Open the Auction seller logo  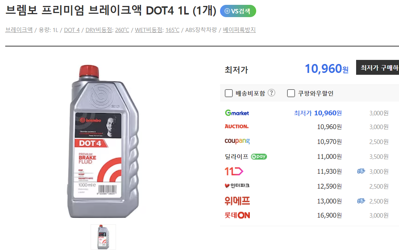tap(236, 126)
